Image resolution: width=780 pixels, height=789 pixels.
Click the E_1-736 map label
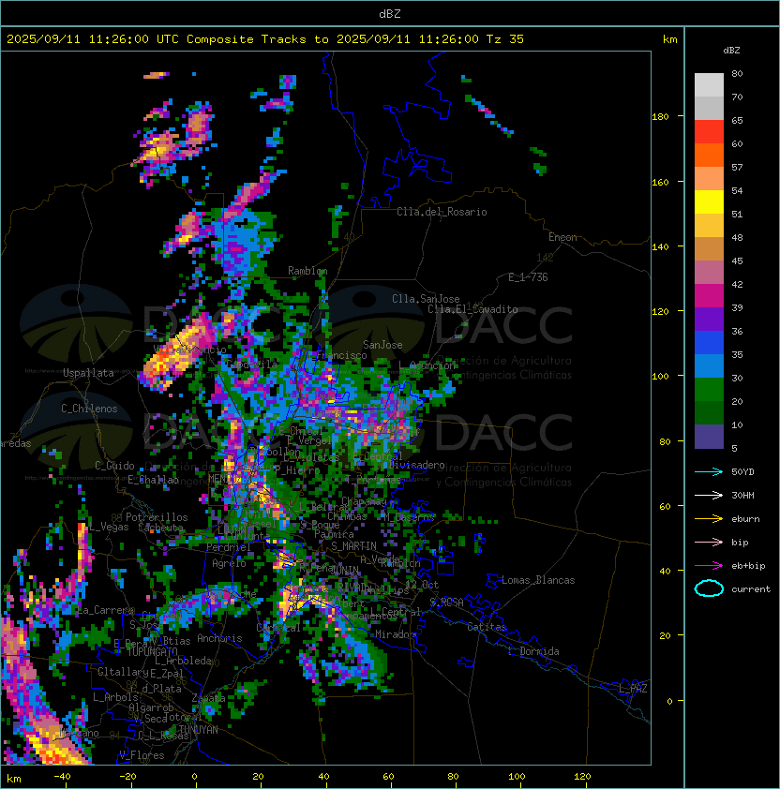(528, 277)
